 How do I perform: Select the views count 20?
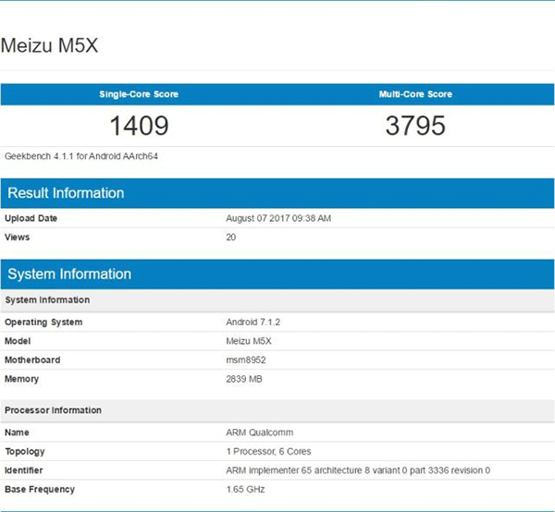(x=230, y=237)
